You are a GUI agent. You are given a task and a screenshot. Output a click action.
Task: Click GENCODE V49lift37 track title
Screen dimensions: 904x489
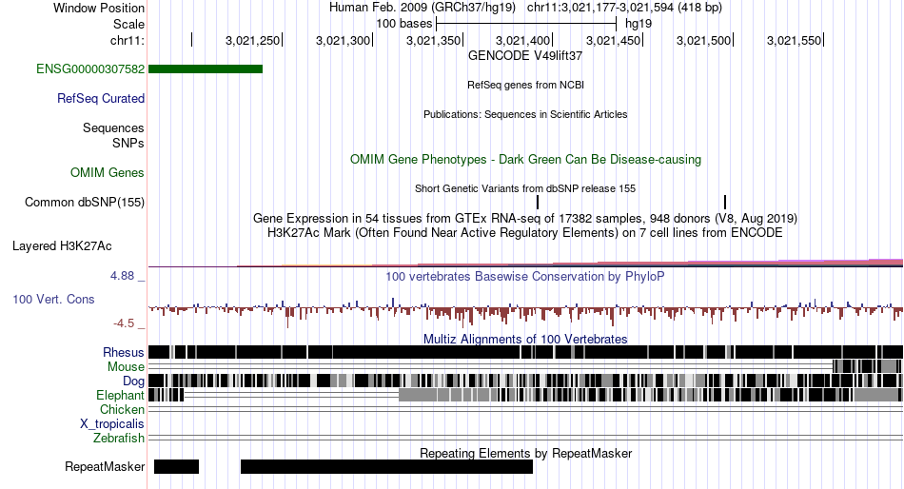(x=525, y=56)
